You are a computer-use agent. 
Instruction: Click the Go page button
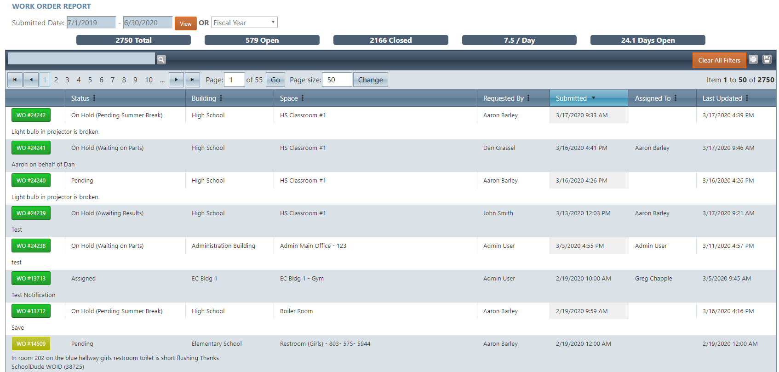click(x=275, y=80)
